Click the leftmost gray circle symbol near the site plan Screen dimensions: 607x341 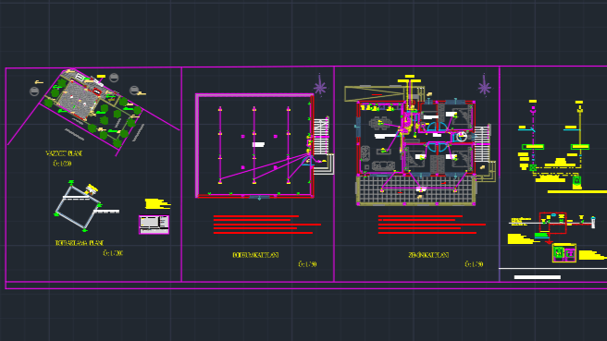(x=34, y=91)
